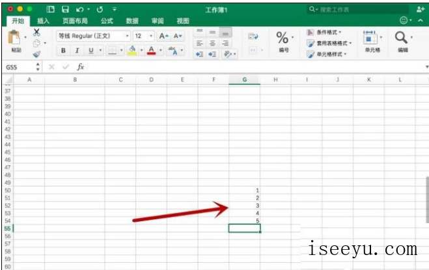The height and width of the screenshot is (270, 429).
Task: Click the Editing magnifier icon
Action: click(401, 38)
